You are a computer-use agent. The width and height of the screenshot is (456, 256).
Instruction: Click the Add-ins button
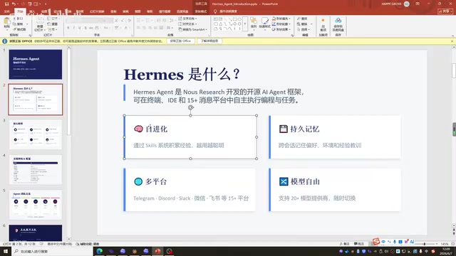(323, 25)
